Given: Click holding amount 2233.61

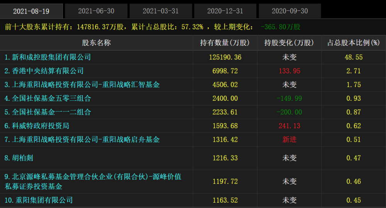Looking at the screenshot, I should click(225, 112).
